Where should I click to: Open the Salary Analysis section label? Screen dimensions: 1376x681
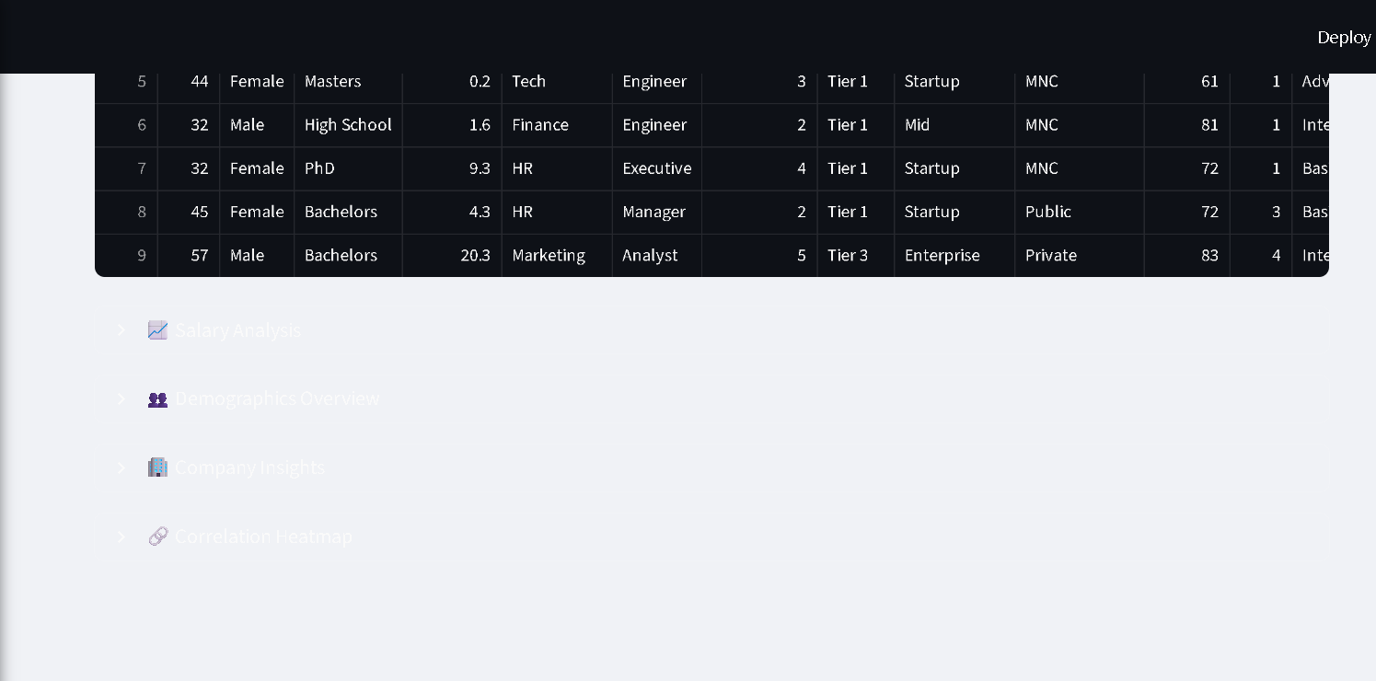237,330
